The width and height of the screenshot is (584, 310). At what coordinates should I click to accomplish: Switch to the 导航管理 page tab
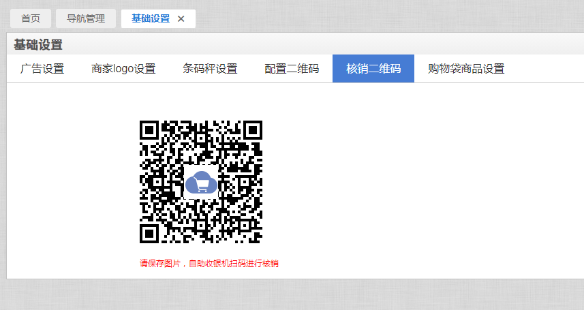point(86,18)
